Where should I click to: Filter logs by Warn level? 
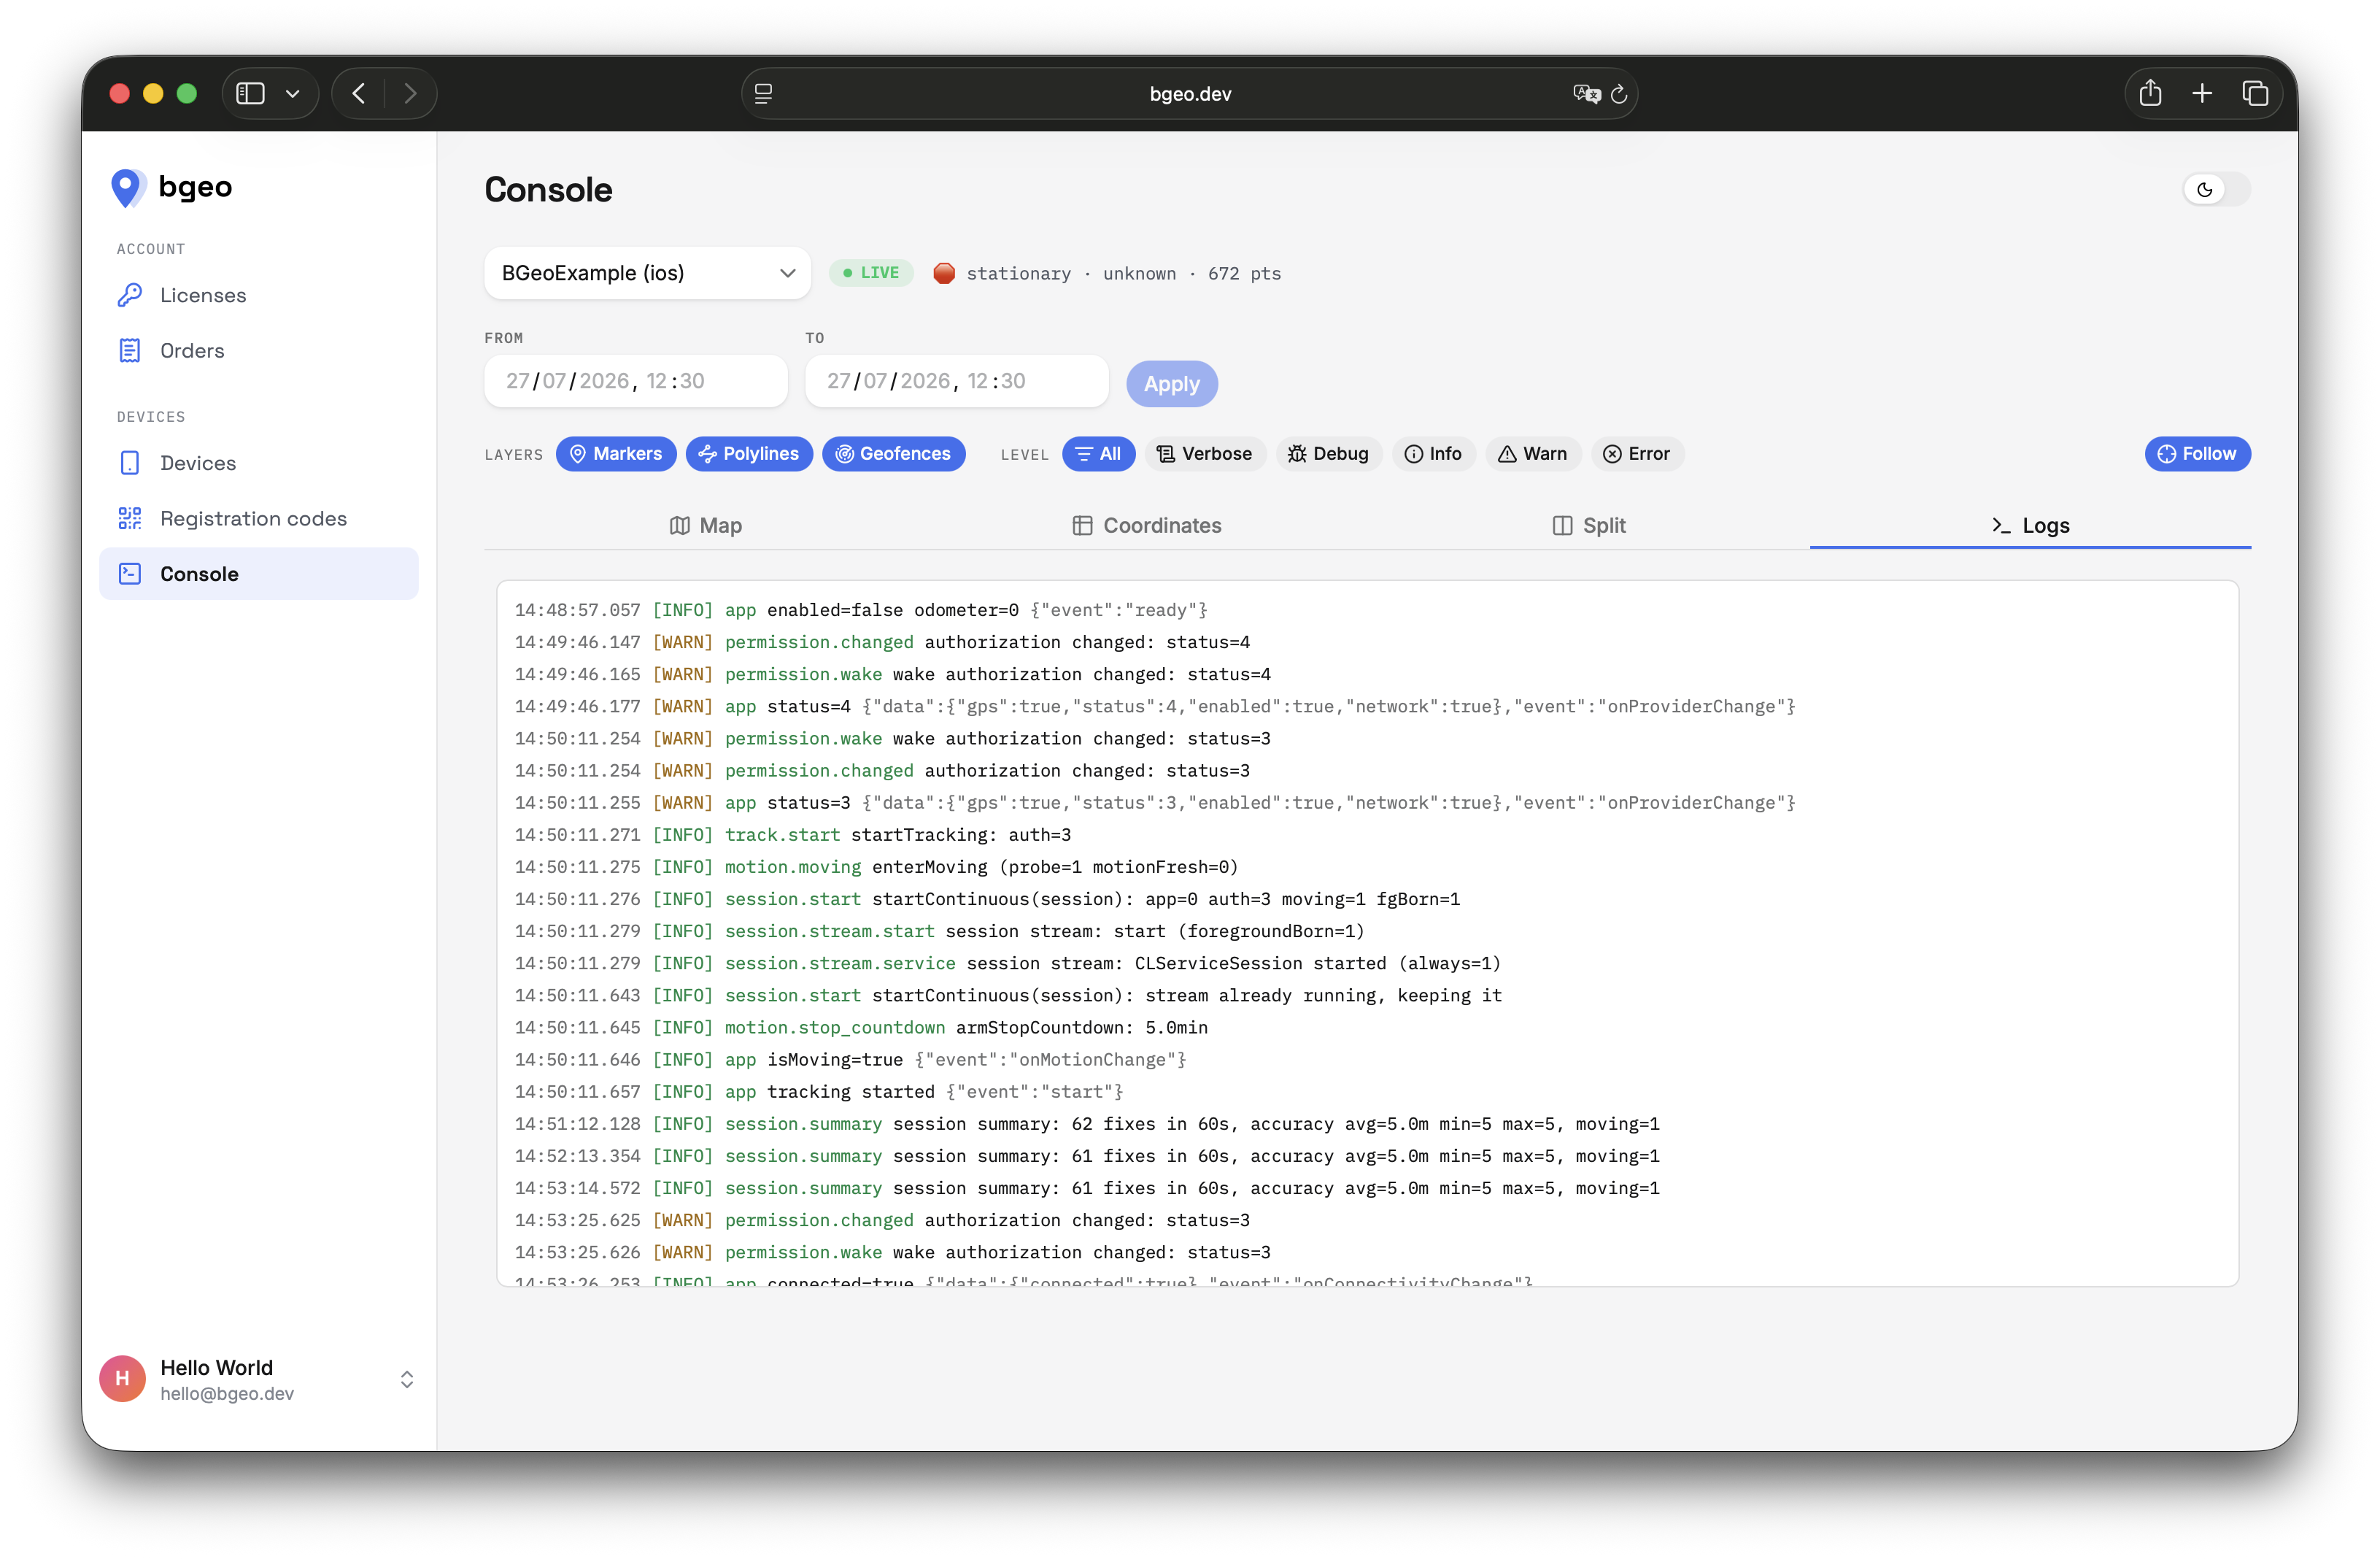coord(1533,453)
